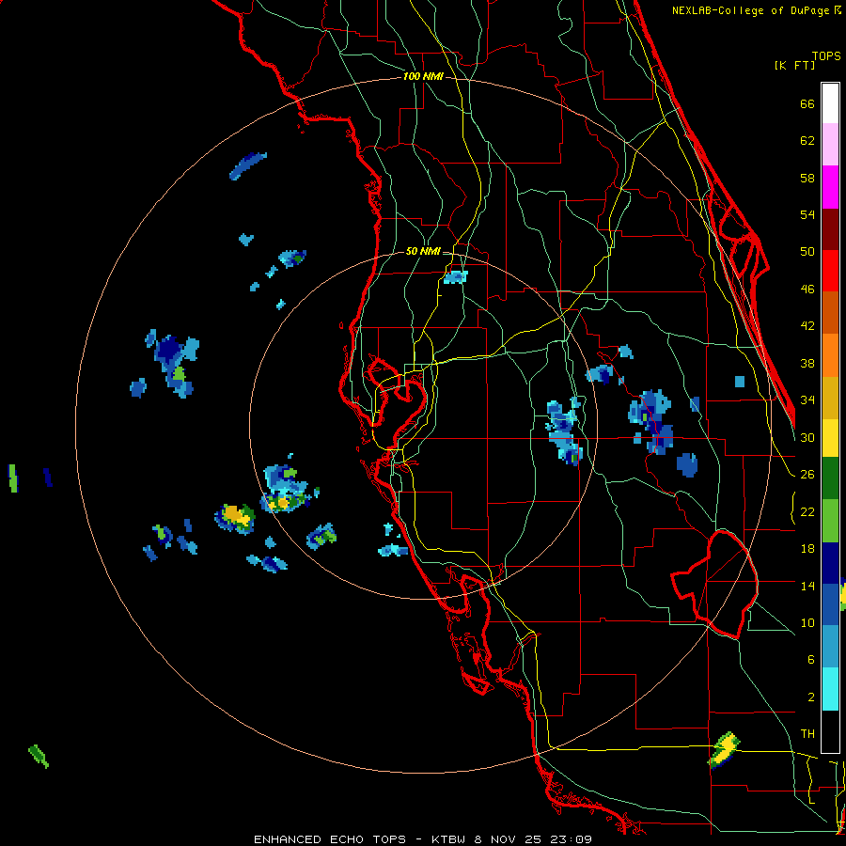Click the '58' legend value
846x846 pixels.
pos(807,178)
